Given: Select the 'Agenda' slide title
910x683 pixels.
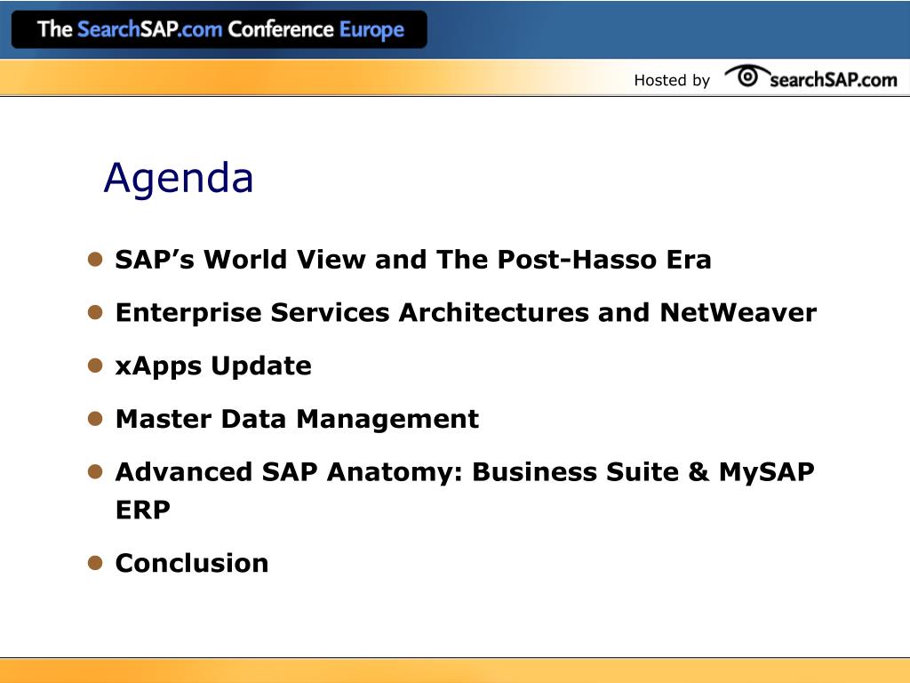Looking at the screenshot, I should 179,178.
